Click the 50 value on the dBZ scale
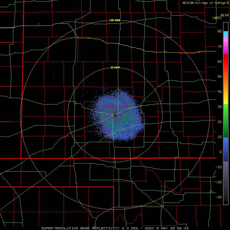The image size is (230, 230). (x=220, y=77)
